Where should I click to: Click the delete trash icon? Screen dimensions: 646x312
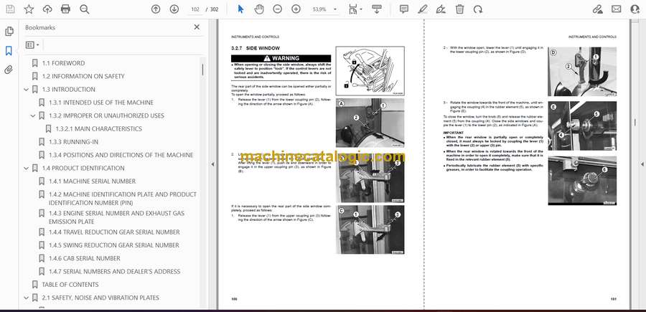[460, 9]
